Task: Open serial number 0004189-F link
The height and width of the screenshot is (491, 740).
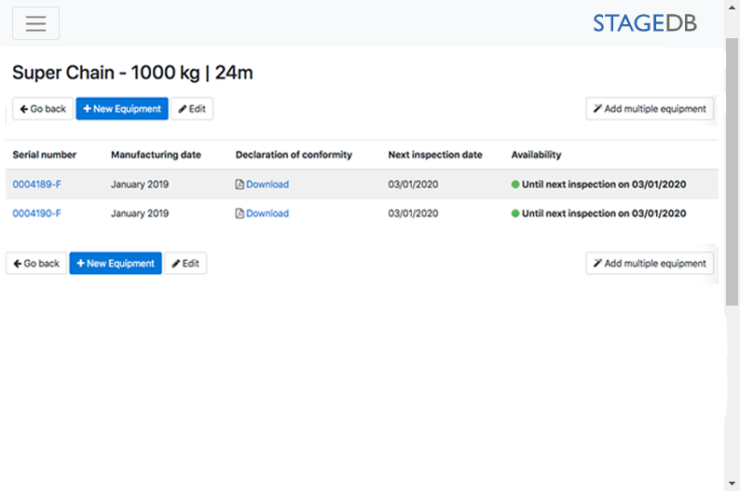Action: tap(37, 184)
